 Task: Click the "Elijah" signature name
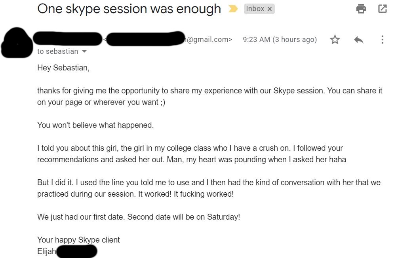(47, 251)
